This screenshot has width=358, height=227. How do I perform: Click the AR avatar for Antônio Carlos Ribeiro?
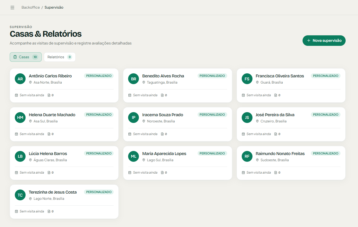coord(20,79)
